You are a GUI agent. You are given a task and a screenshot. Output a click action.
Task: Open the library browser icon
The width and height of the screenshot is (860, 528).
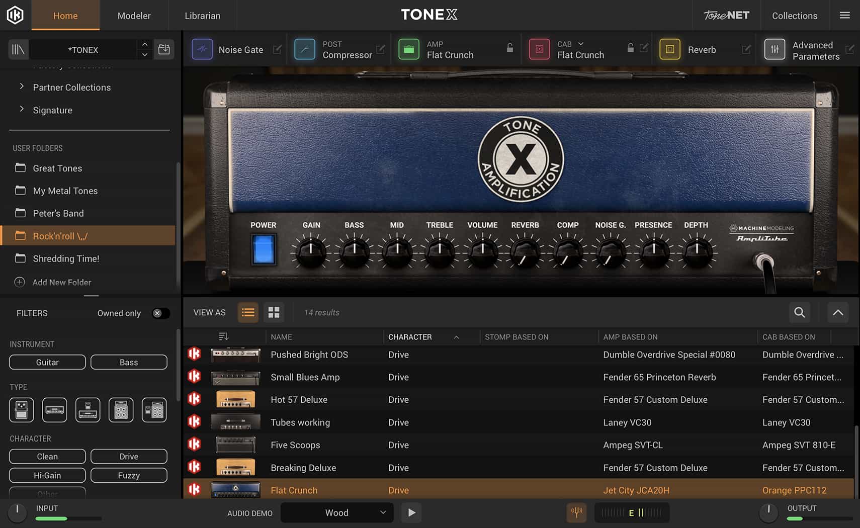click(18, 50)
